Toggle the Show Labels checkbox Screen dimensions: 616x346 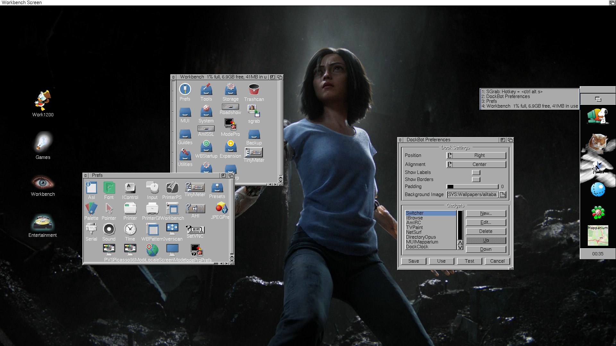click(476, 172)
